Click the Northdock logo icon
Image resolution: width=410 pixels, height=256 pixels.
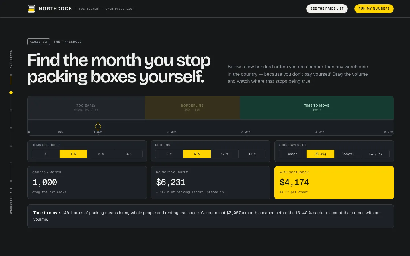(x=31, y=9)
